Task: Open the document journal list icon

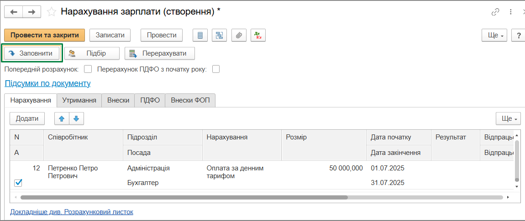Action: (x=200, y=35)
